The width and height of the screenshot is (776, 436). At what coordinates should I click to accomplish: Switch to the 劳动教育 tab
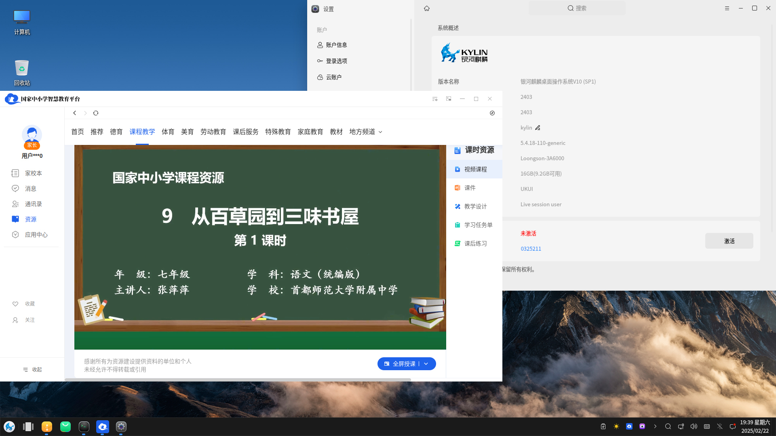click(x=213, y=132)
